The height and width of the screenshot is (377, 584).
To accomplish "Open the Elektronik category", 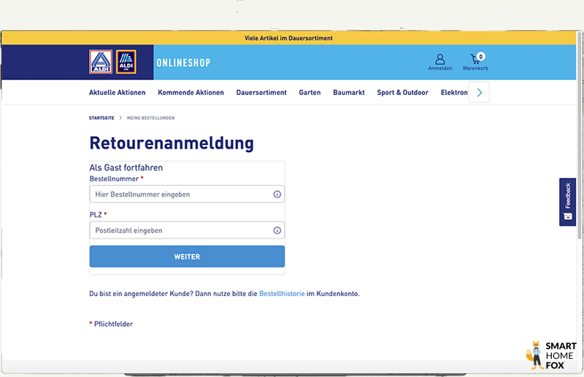I will pyautogui.click(x=454, y=93).
